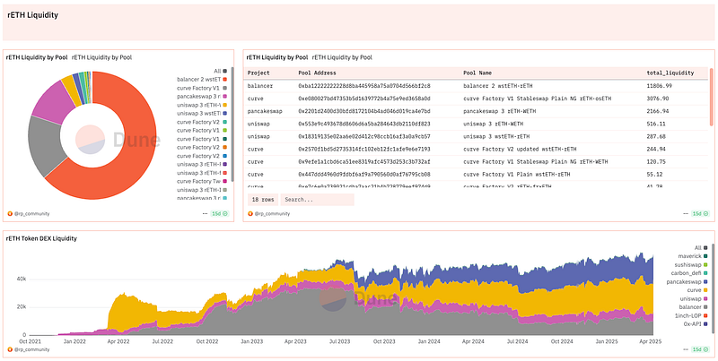Select the total_liquidity value 287.68

[656, 136]
